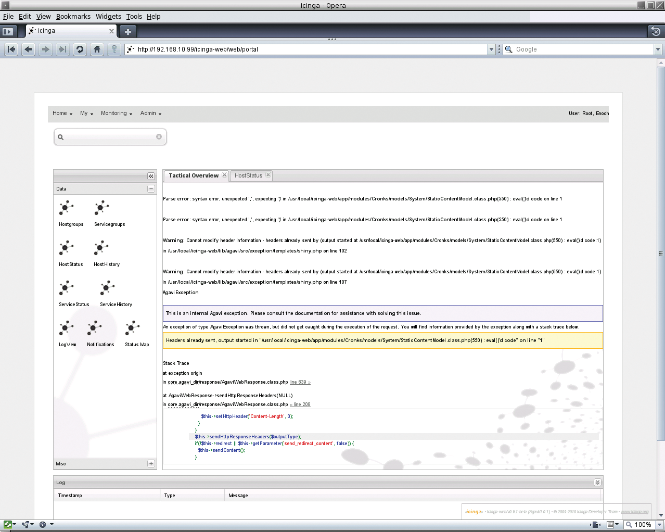Click the 'User: Root, Enoch' label

pyautogui.click(x=589, y=113)
